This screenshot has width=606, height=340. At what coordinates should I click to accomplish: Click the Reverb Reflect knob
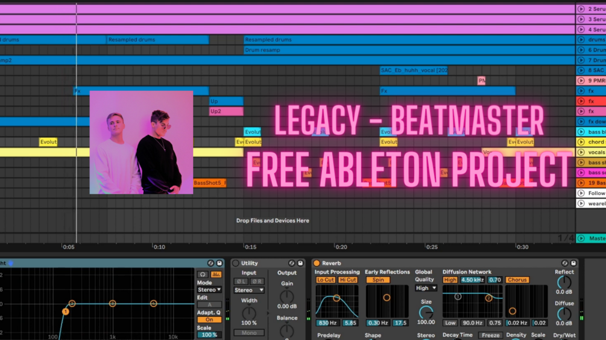(x=564, y=283)
